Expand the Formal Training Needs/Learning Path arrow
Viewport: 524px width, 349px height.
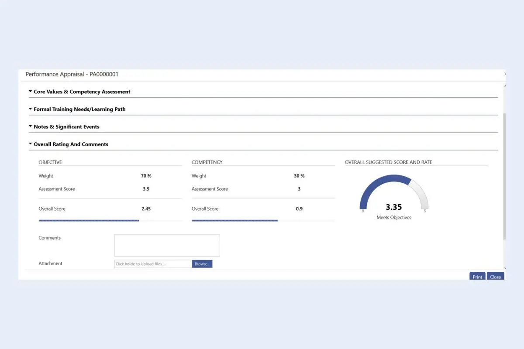click(31, 109)
